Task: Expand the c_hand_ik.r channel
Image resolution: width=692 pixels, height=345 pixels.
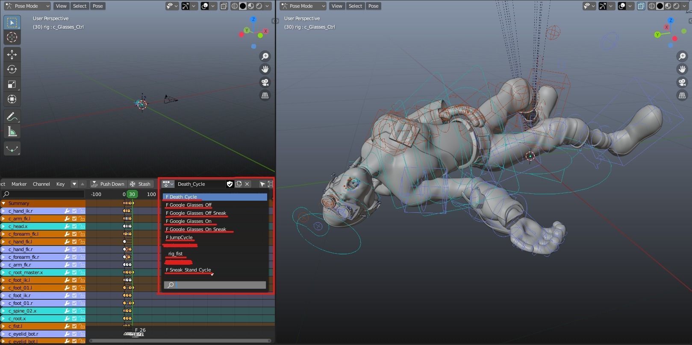Action: 4,211
